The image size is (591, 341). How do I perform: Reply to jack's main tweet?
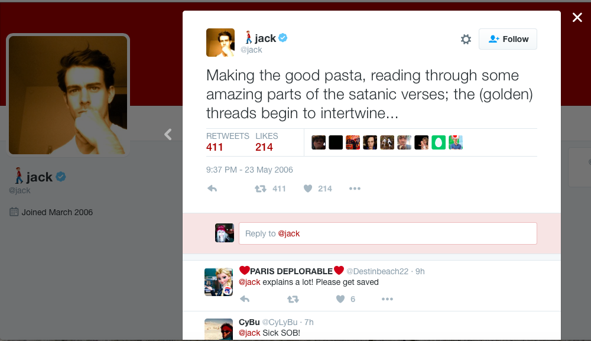212,189
